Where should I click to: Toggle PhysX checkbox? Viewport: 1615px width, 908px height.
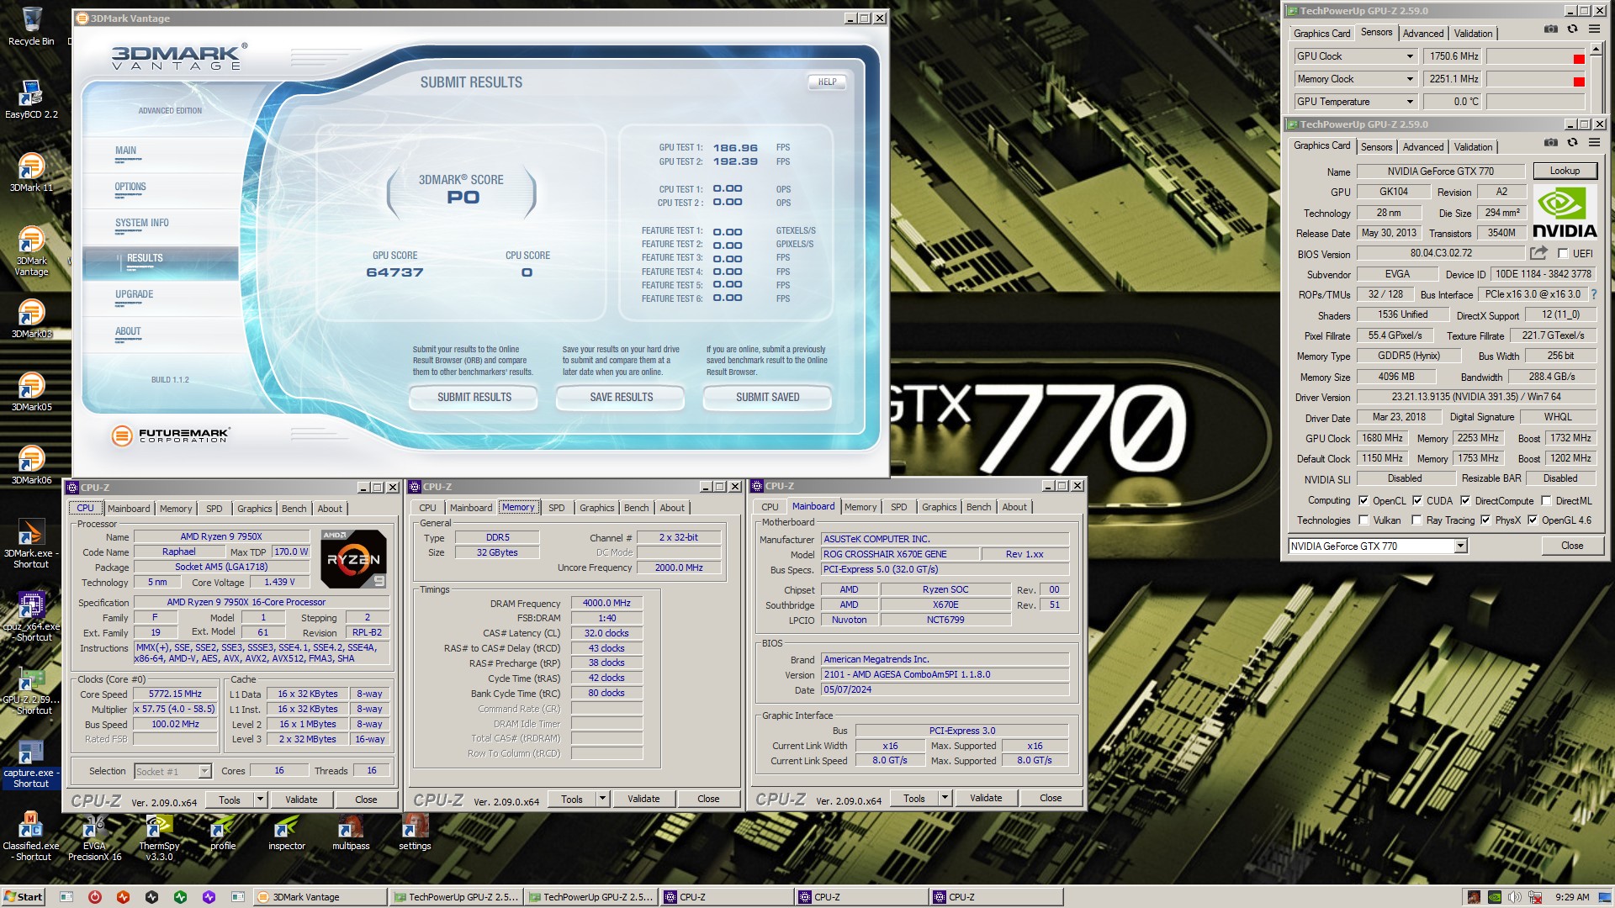1485,520
